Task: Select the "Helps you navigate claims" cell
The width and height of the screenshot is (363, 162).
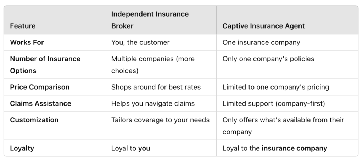Action: pyautogui.click(x=153, y=103)
